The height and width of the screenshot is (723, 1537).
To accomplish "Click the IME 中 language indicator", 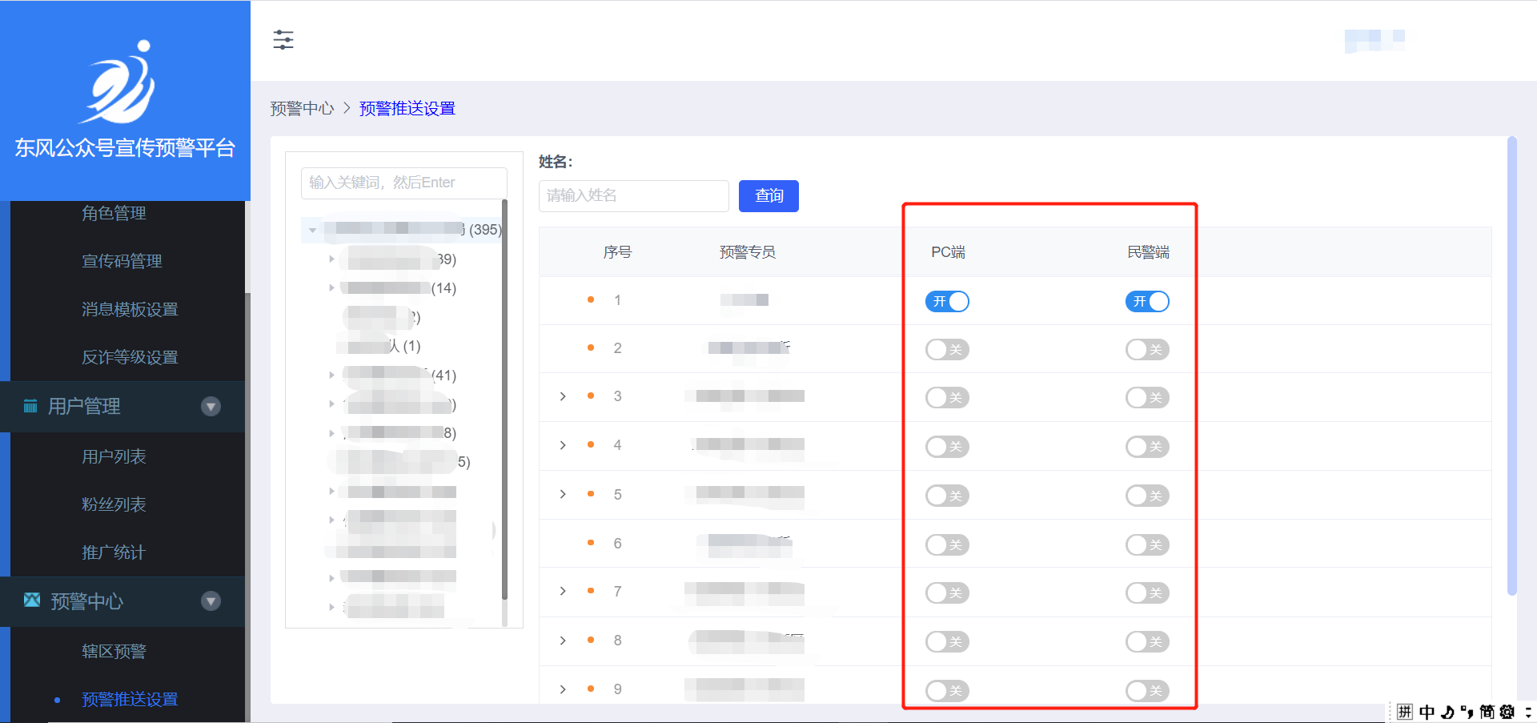I will point(1427,712).
